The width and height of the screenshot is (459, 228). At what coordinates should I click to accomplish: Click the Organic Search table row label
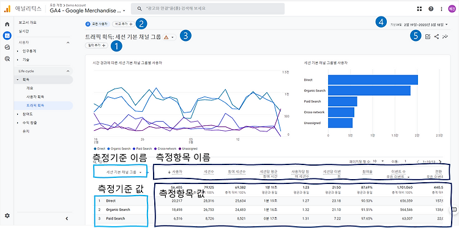pos(118,210)
